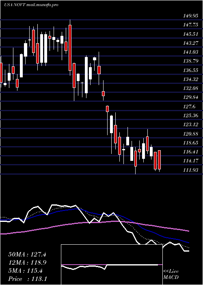Click the 136.55 price axis label
203x285 pixels.
190,70
